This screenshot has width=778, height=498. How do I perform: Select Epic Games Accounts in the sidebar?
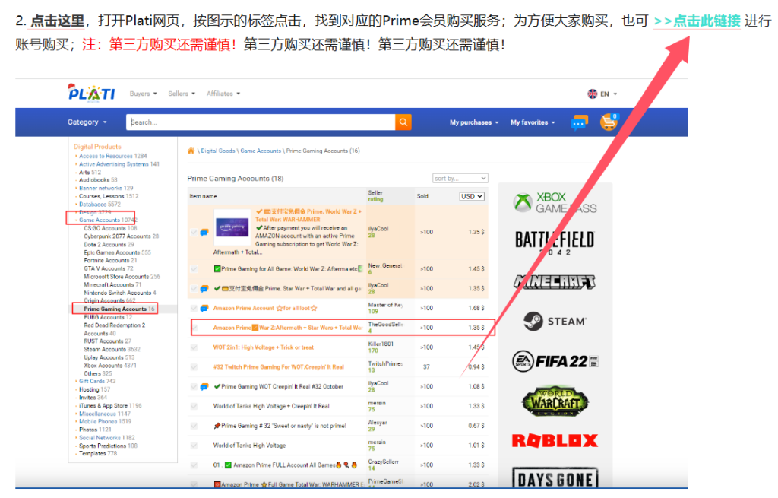click(x=112, y=252)
